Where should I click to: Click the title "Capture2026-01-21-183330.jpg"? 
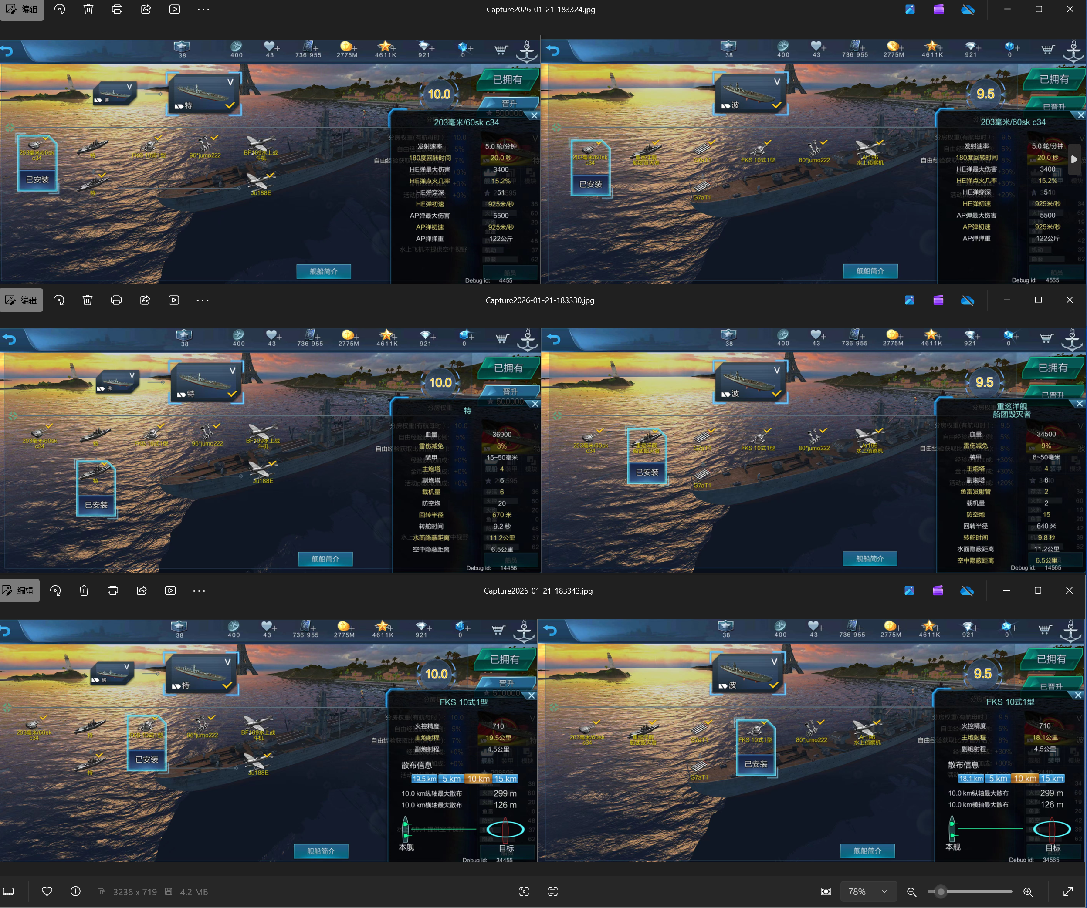click(540, 300)
